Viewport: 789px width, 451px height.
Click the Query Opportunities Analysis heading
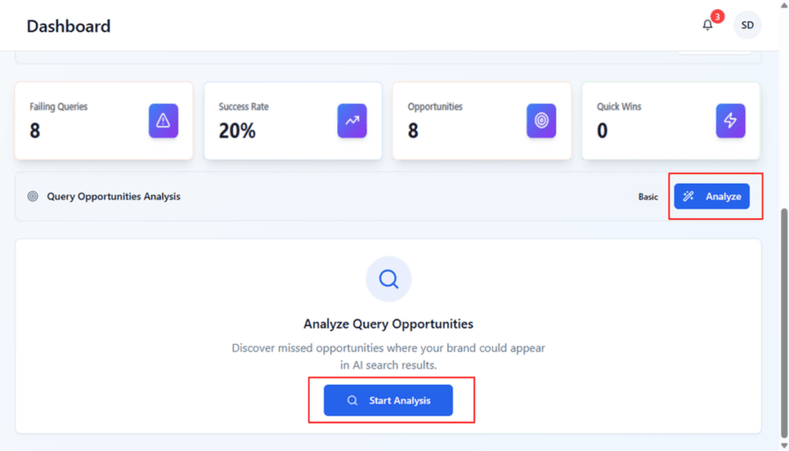[113, 197]
